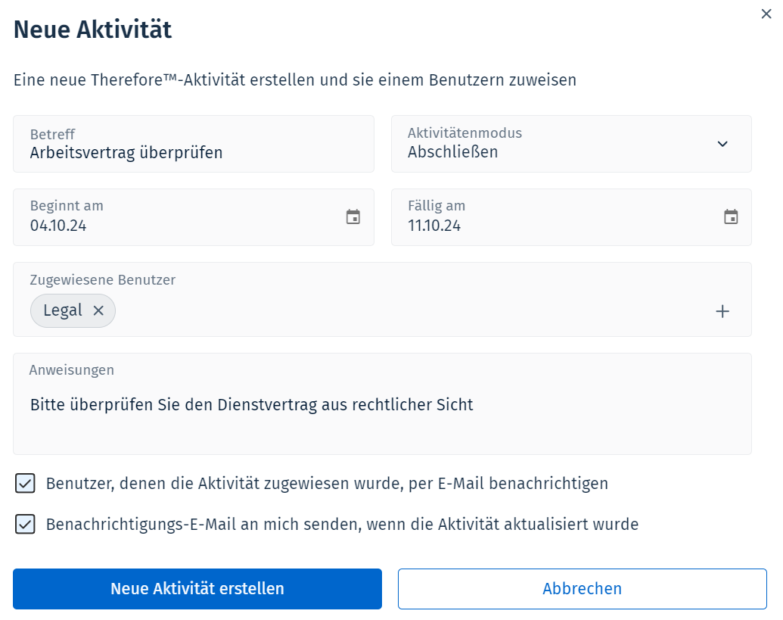Click the Neue Aktivität heading
The height and width of the screenshot is (620, 783).
tap(92, 30)
